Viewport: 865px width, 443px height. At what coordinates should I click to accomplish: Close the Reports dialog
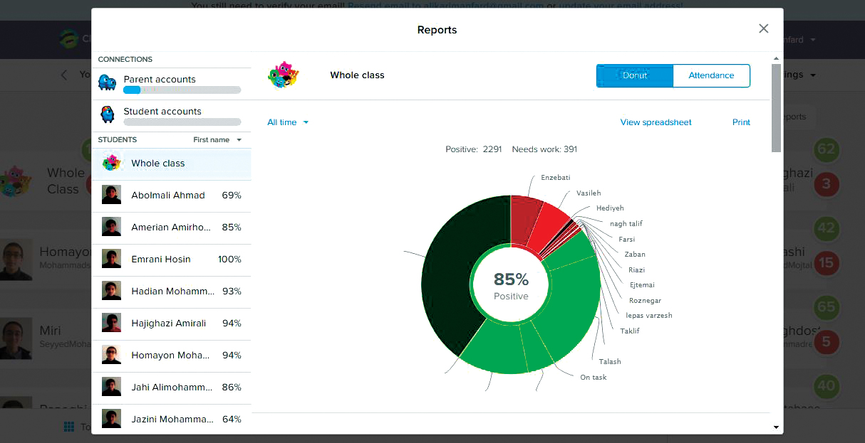(763, 28)
